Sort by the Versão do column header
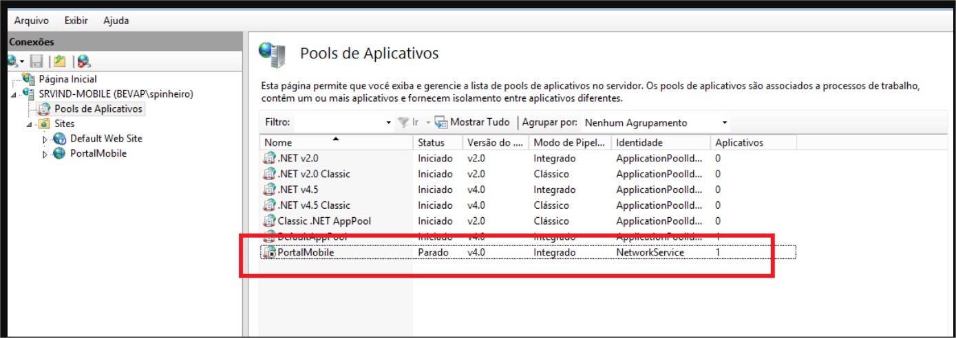This screenshot has height=338, width=956. point(496,142)
